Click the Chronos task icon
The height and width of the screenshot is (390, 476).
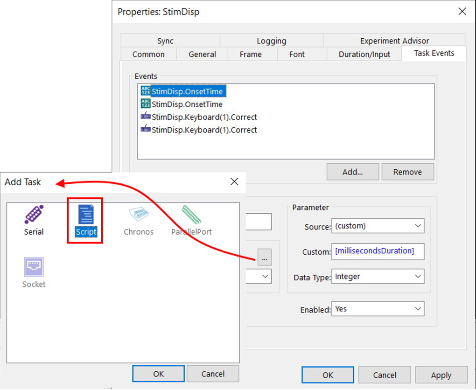[139, 220]
